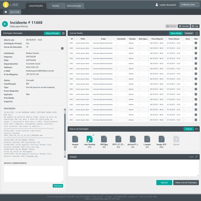This screenshot has height=201, width=201.
Task: Click clipboard icon in Lista de Tarefas header
Action: pyautogui.click(x=197, y=33)
